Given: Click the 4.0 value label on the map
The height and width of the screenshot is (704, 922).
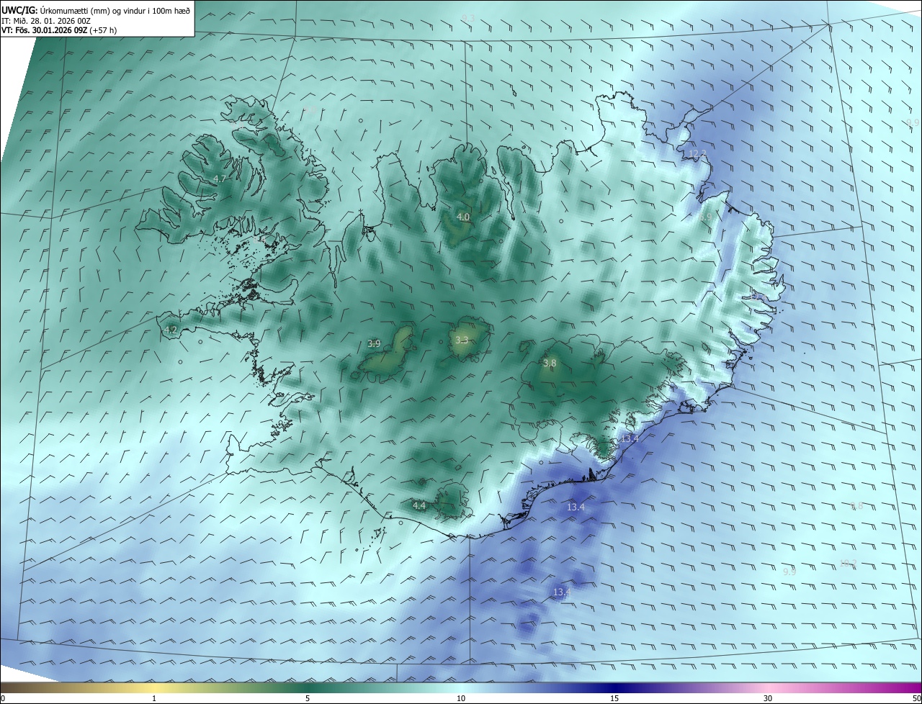Looking at the screenshot, I should (x=463, y=217).
